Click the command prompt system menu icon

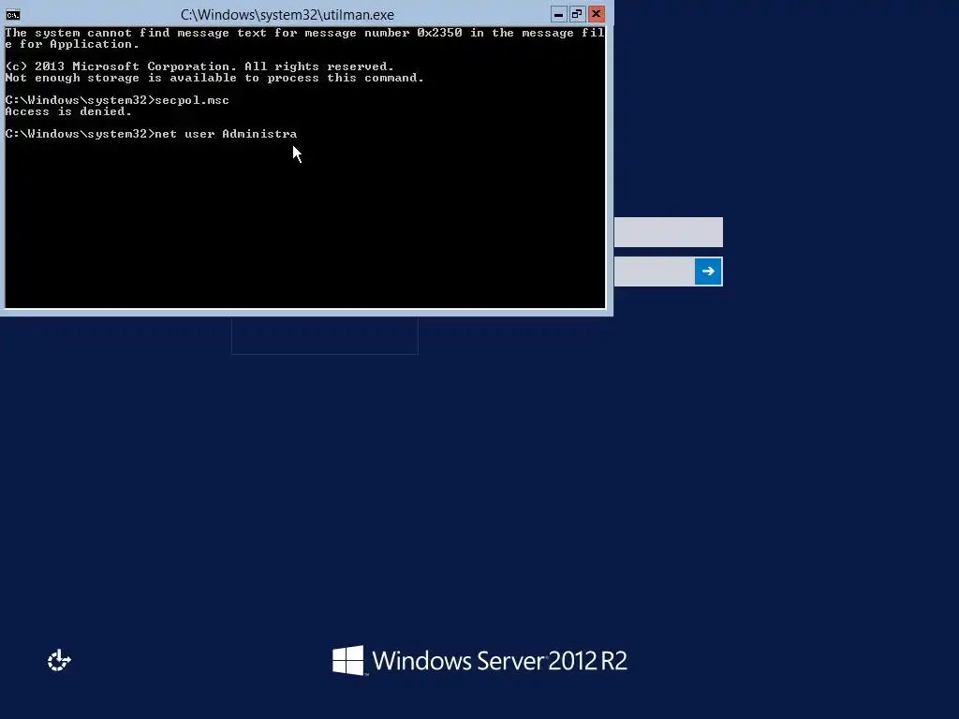(13, 15)
